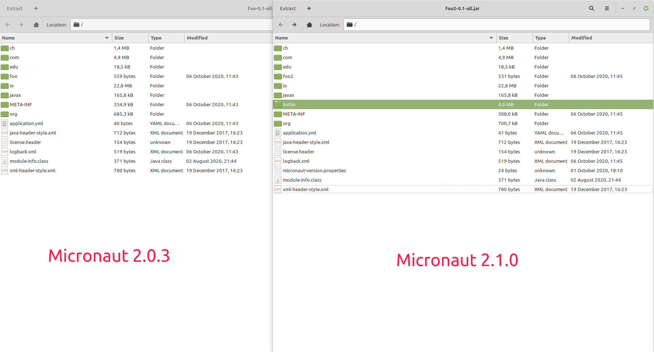Select 'java-header-style.xml' in right window
Image resolution: width=654 pixels, height=352 pixels.
click(306, 142)
